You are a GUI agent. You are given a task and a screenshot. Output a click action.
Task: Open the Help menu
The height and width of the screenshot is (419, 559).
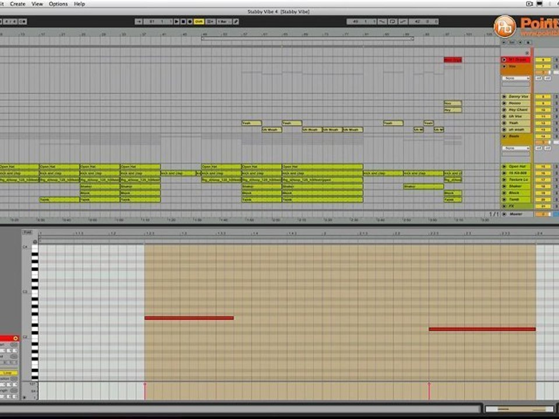tap(79, 4)
